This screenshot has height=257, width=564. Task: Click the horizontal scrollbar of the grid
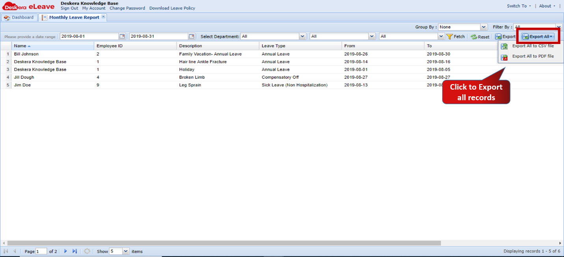coord(224,243)
